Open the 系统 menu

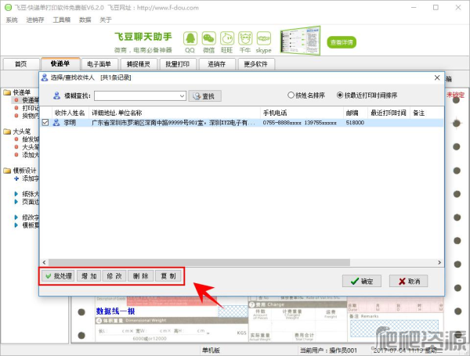pyautogui.click(x=12, y=20)
